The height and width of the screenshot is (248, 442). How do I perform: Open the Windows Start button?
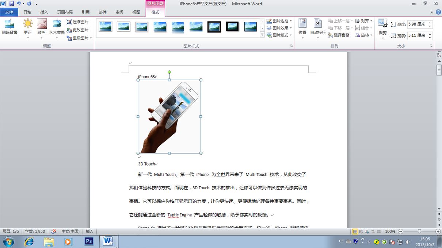8,241
